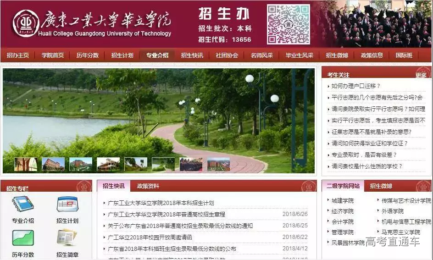Image resolution: width=433 pixels, height=260 pixels.
Task: Open the 广工华立2018年校园开放周邀请函 link
Action: coord(150,237)
